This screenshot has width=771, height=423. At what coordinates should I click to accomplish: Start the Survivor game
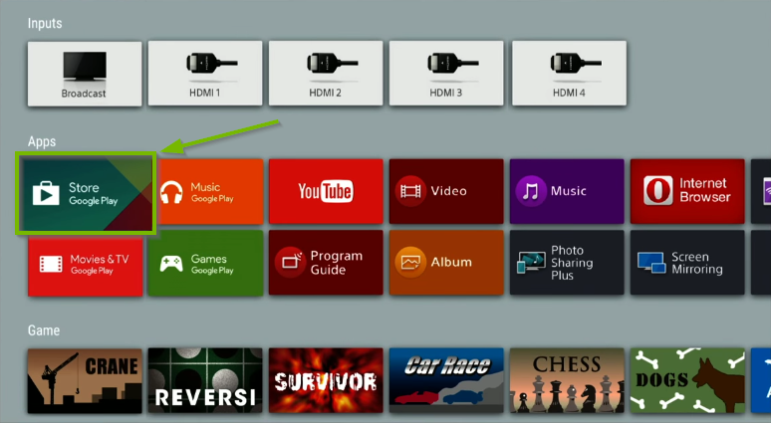tap(326, 381)
